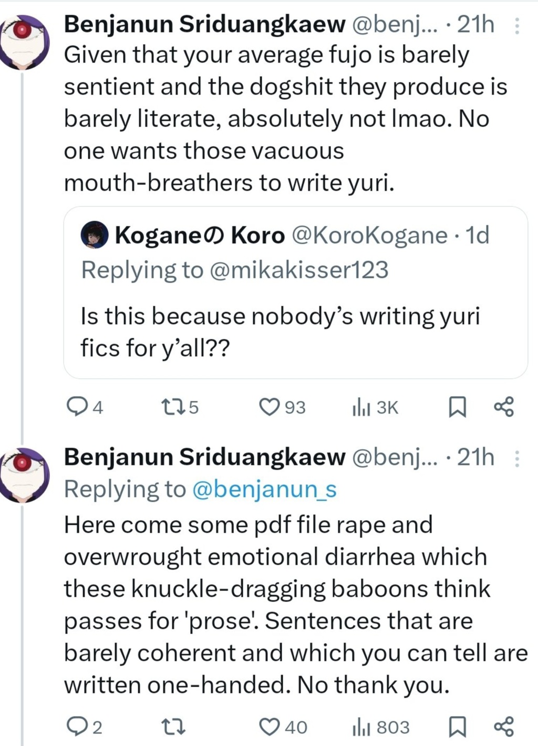Viewport: 538px width, 746px height.
Task: Share the second tweet
Action: (x=504, y=727)
